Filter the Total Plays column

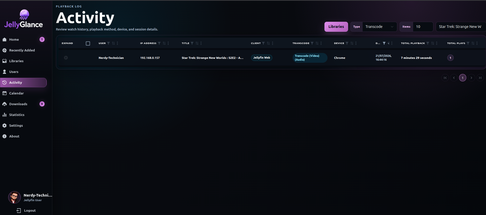click(468, 43)
